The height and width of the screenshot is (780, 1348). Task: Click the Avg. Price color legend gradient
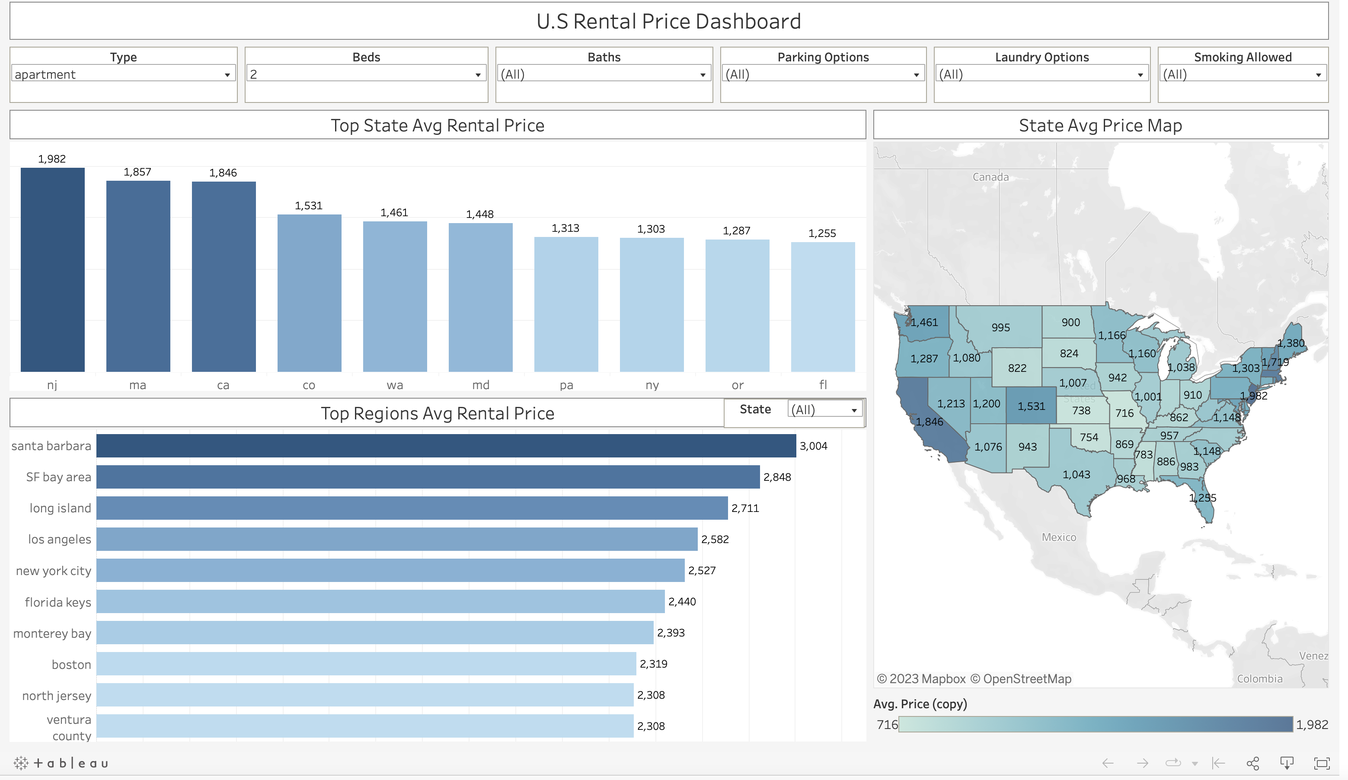point(1095,724)
